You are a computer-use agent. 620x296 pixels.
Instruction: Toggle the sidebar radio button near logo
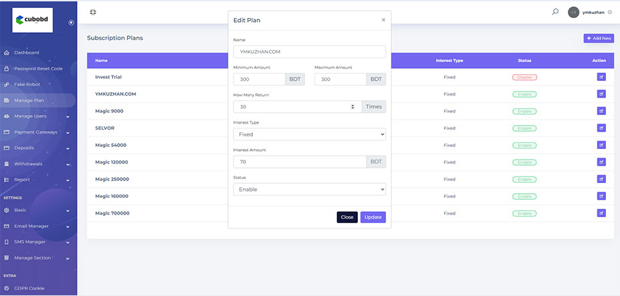[72, 23]
